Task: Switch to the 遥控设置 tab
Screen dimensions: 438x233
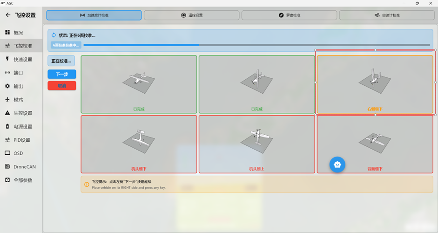Action: pyautogui.click(x=191, y=15)
